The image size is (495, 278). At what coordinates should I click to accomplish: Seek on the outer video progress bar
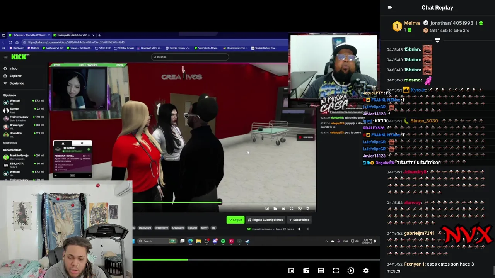(x=256, y=259)
